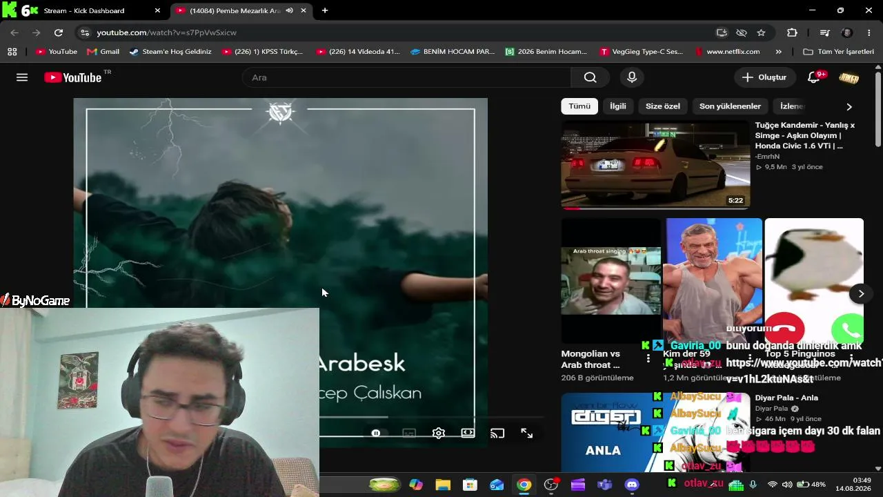This screenshot has height=497, width=883.
Task: Open Chrome extensions puzzle icon
Action: point(792,32)
